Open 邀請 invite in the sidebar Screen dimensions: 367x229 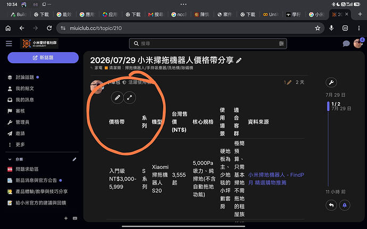(20, 133)
